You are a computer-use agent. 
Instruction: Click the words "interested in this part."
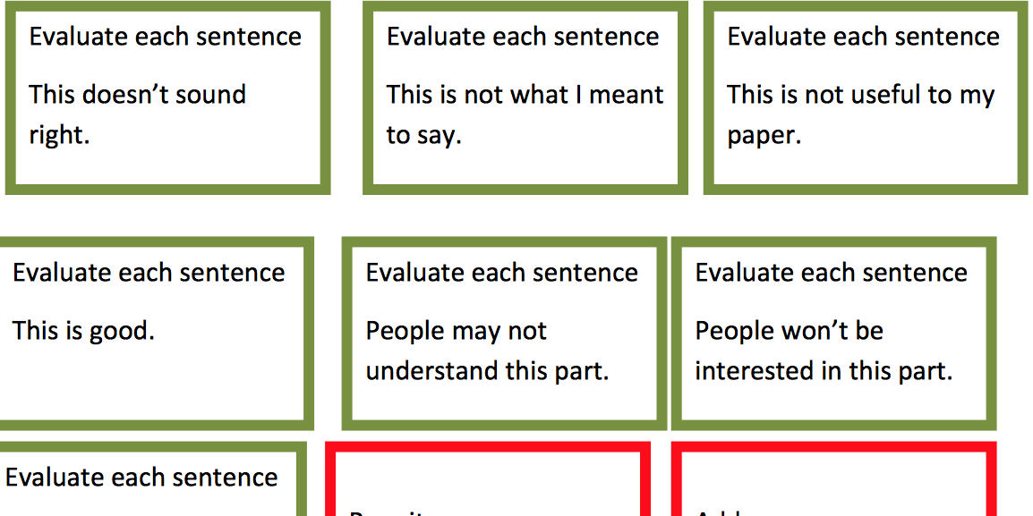pyautogui.click(x=824, y=371)
